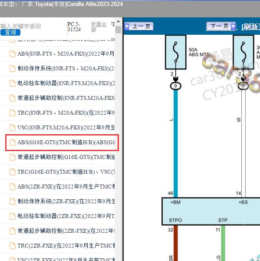
Task: Open 坡道起步辅助控制(2ZR-FXE) entry
Action: (x=66, y=231)
